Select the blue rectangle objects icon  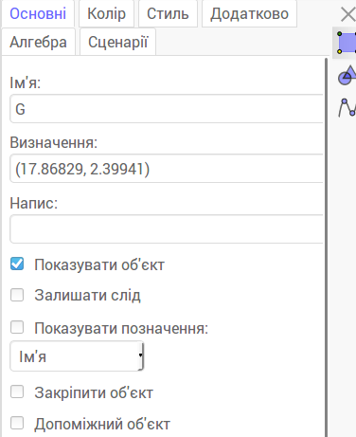click(346, 43)
